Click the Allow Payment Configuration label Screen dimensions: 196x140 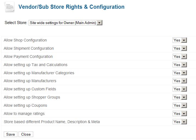pos(28,57)
